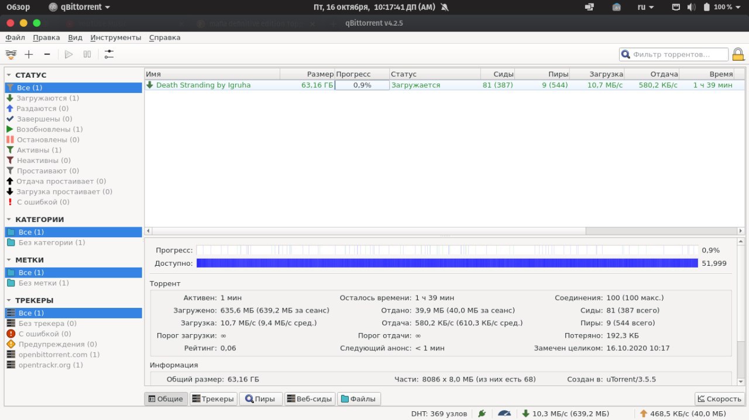Open the ru keyboard layout dropdown
The width and height of the screenshot is (749, 420).
[645, 7]
